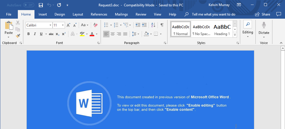
Task: Click the Numbering list icon
Action: [116, 25]
